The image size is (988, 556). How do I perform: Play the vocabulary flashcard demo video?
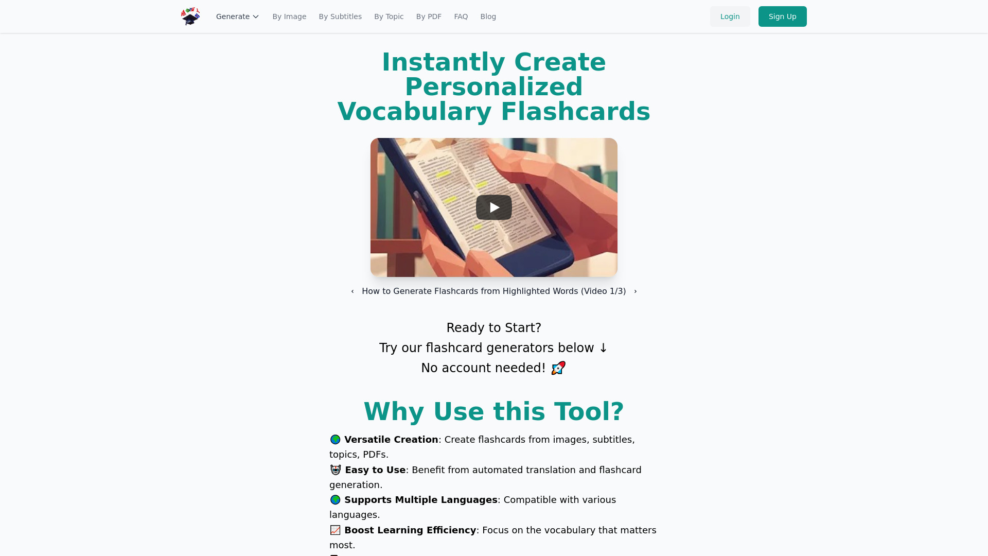click(493, 207)
